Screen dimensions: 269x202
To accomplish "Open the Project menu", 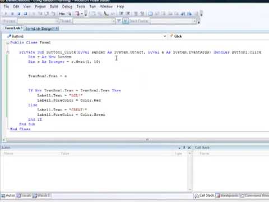I will click(40, 7).
